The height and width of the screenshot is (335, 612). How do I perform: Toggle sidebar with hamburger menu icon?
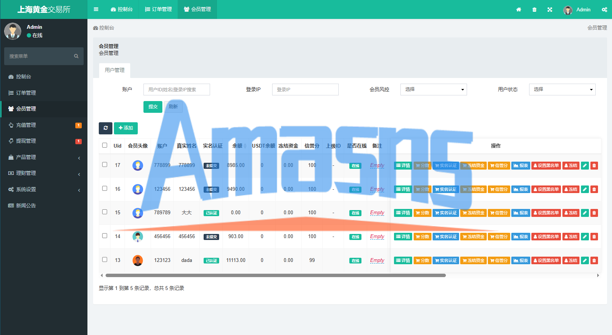point(96,9)
